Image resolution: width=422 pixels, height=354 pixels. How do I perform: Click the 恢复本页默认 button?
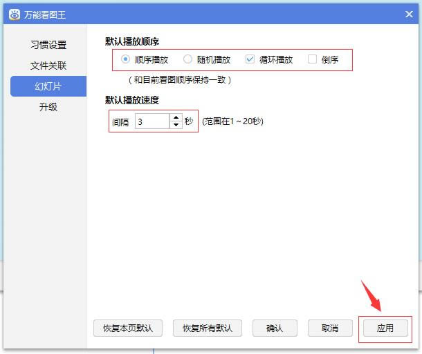(x=128, y=328)
